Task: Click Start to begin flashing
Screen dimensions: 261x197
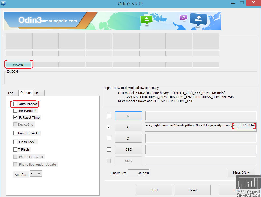Action: click(154, 190)
